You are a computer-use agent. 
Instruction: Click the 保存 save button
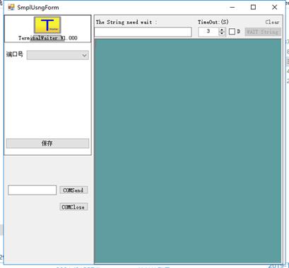[47, 143]
